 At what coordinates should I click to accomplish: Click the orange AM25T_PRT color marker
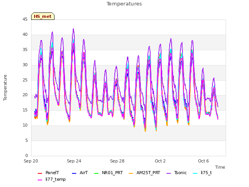point(131,173)
